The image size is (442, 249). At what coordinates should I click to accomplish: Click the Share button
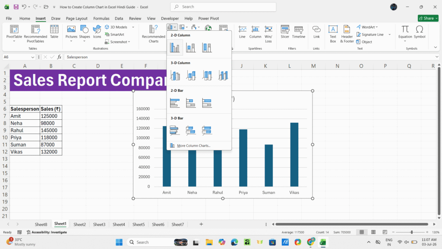point(428,18)
